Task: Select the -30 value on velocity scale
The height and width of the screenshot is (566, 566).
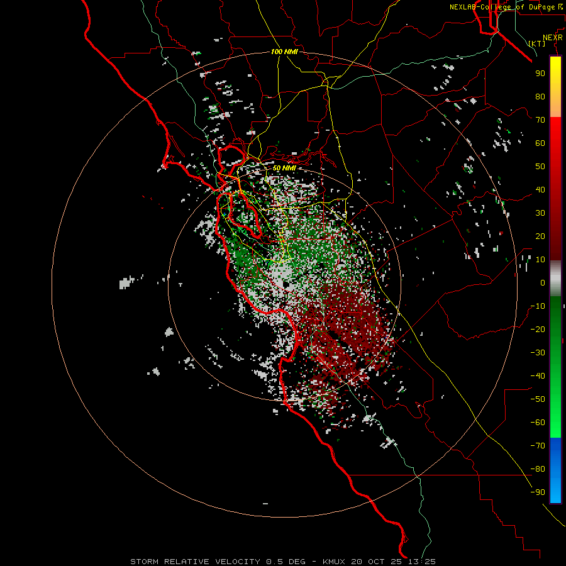Action: point(538,353)
